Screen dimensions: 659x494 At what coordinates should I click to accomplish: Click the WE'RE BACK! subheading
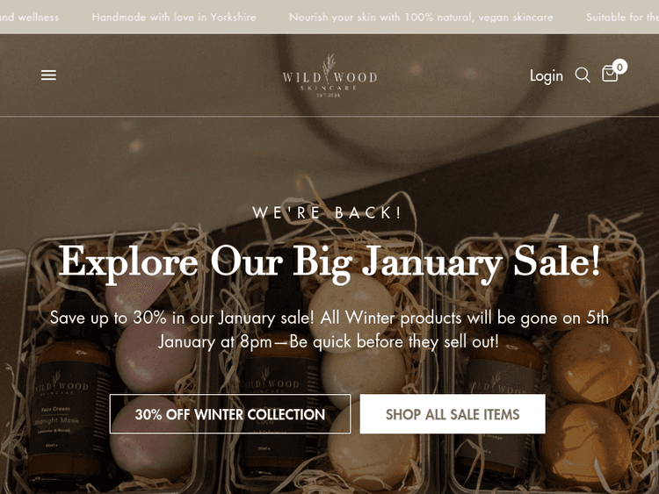[x=328, y=212]
